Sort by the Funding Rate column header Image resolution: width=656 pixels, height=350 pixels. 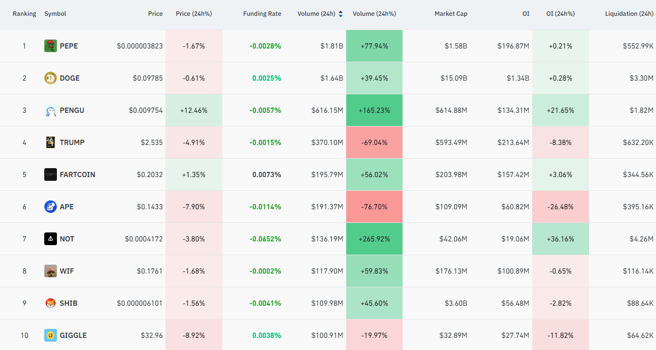[x=262, y=14]
